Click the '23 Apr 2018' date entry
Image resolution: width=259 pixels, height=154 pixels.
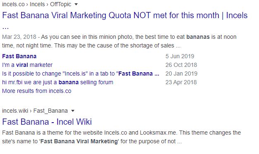click(x=181, y=82)
